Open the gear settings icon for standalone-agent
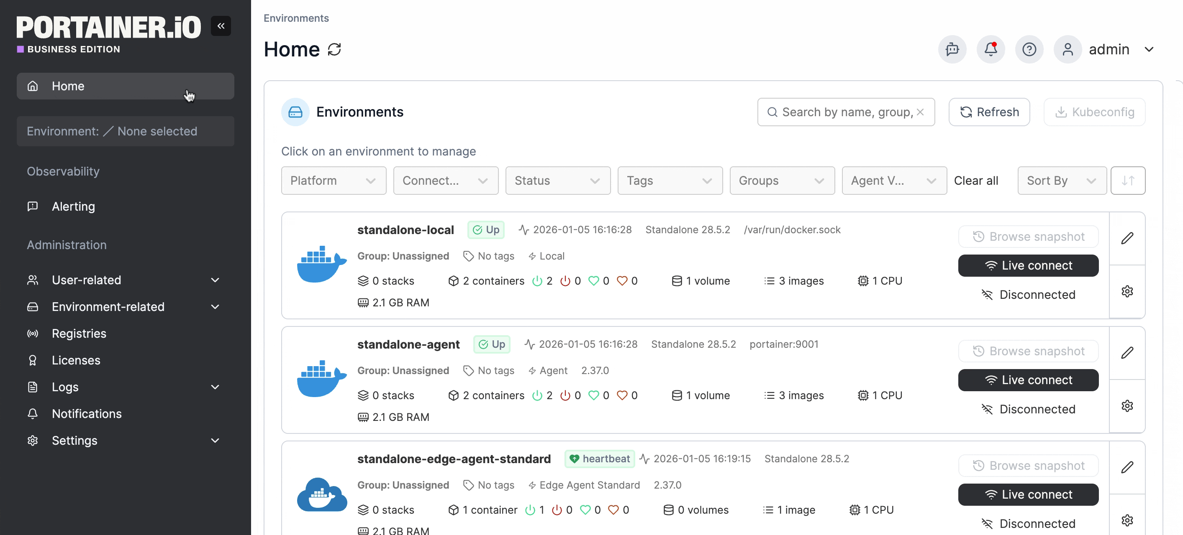This screenshot has width=1183, height=535. [1127, 405]
